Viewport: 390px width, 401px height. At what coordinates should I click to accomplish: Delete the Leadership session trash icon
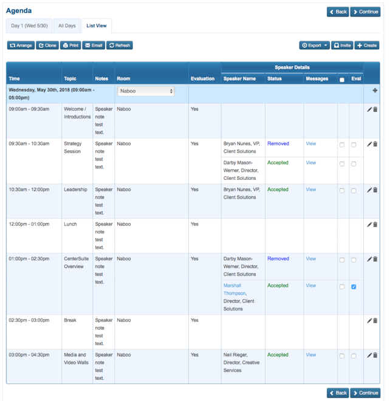click(x=375, y=190)
